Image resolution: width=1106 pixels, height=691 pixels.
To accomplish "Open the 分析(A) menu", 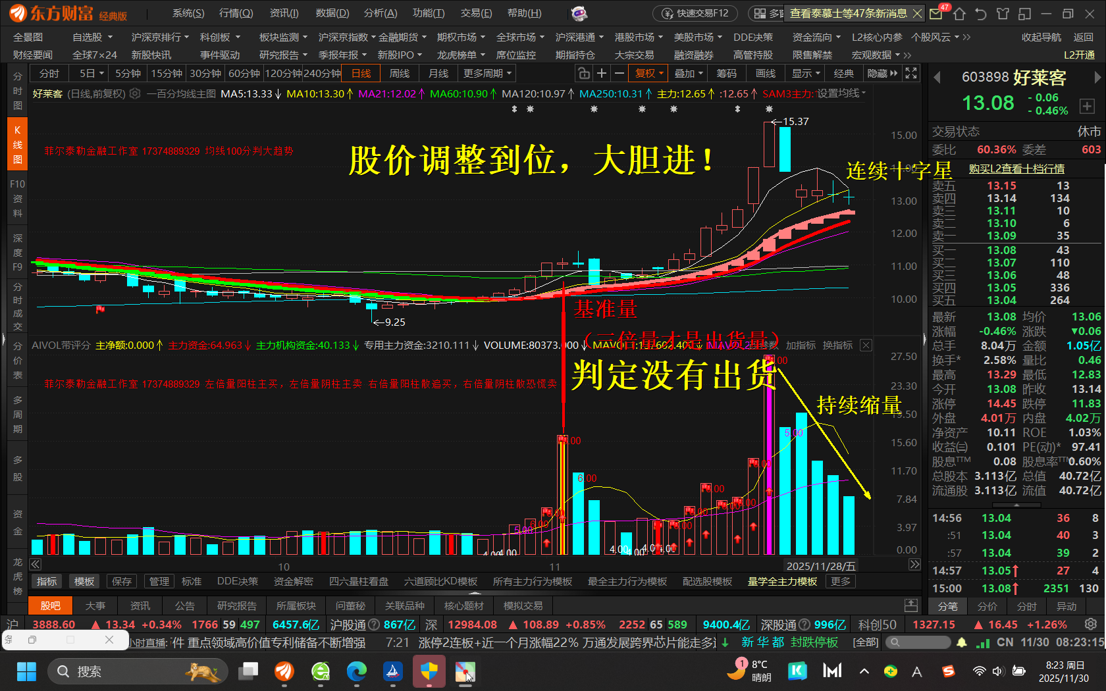I will pos(381,13).
